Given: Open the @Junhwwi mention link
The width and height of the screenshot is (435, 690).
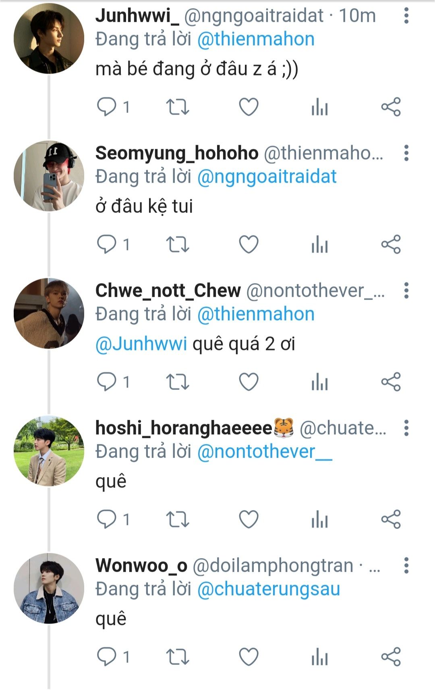Looking at the screenshot, I should point(141,344).
